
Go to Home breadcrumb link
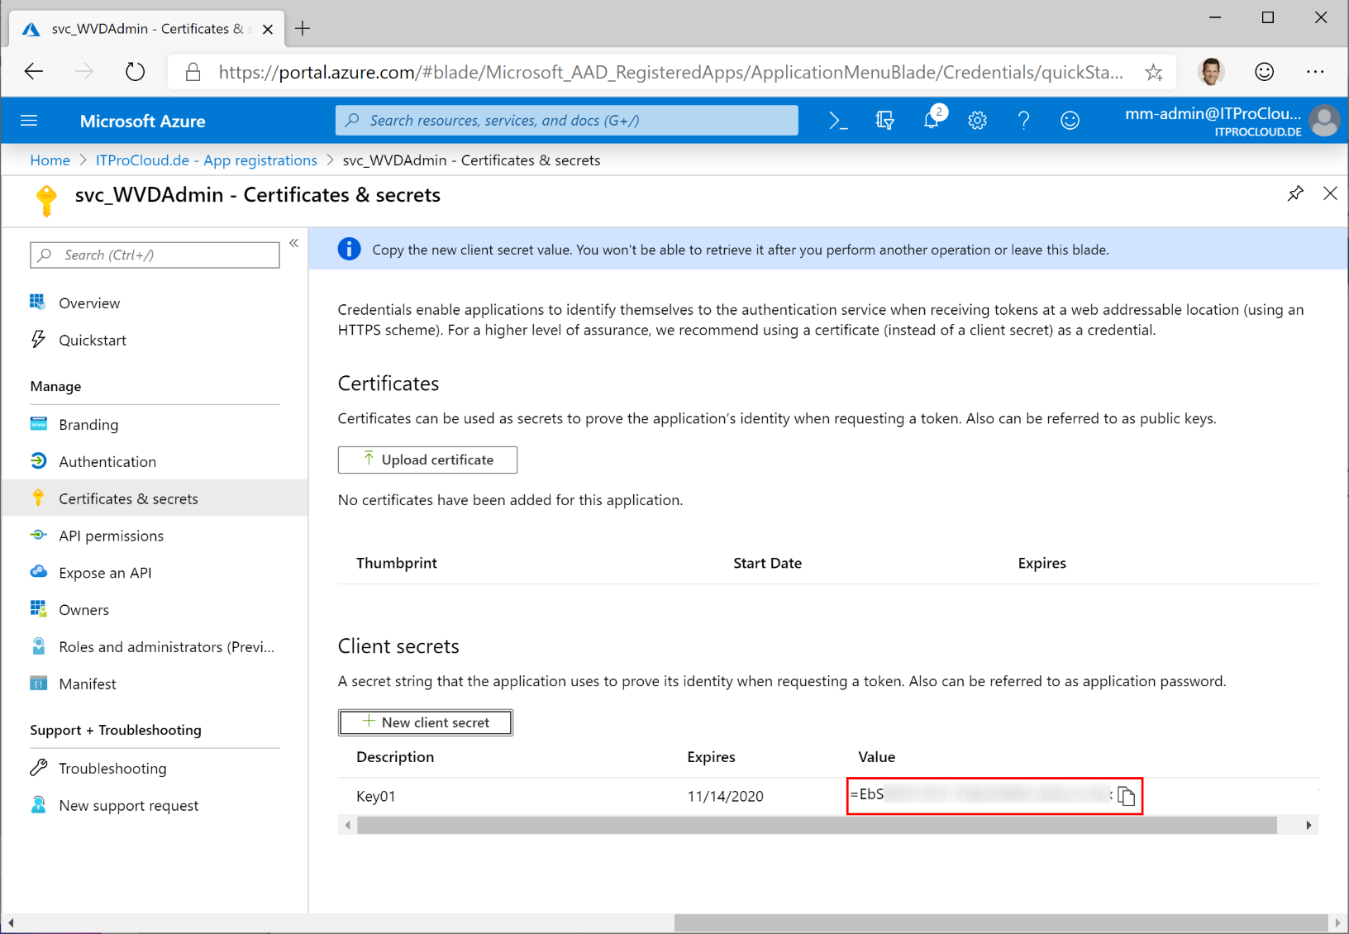click(50, 160)
